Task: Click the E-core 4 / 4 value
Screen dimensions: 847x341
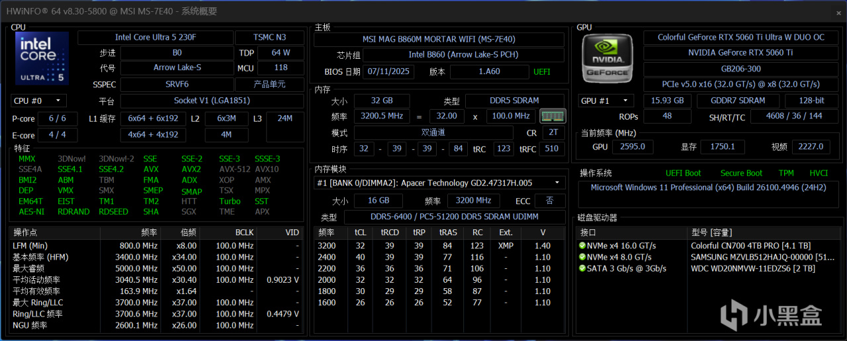Action: [x=58, y=134]
